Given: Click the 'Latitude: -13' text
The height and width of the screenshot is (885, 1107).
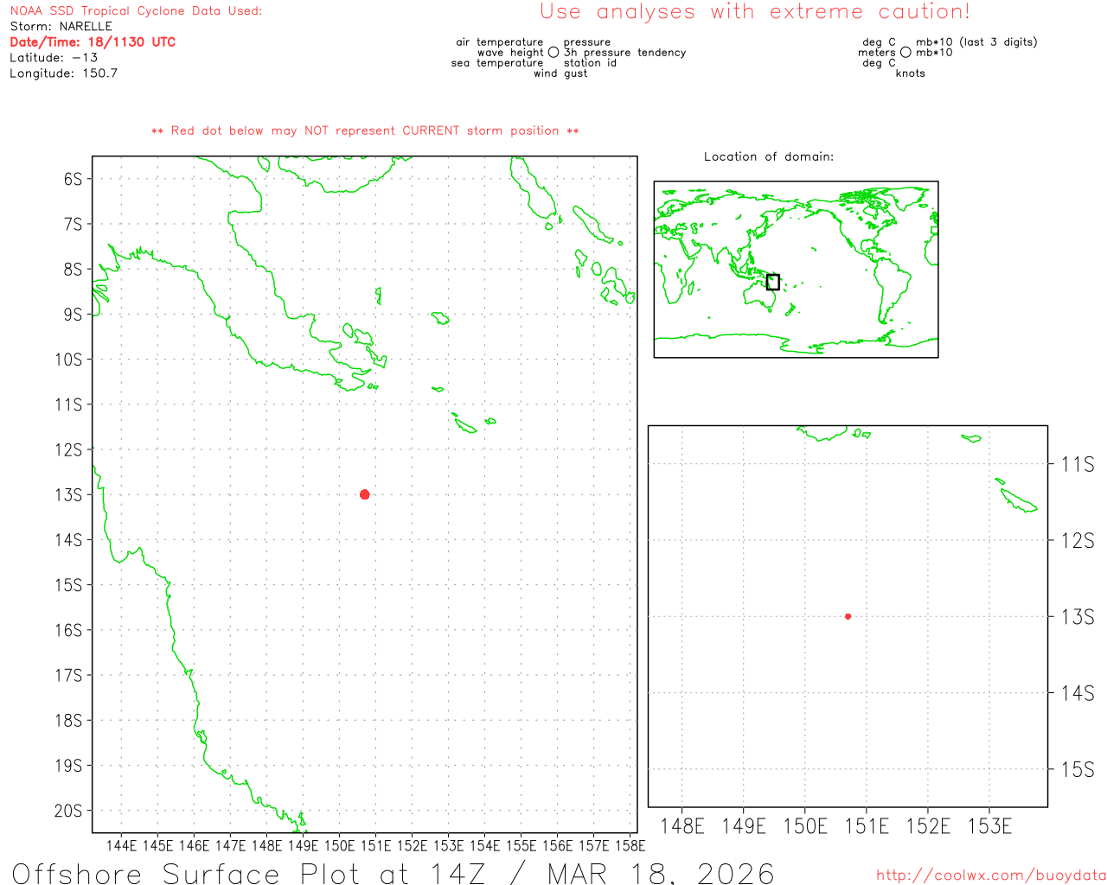Looking at the screenshot, I should (x=53, y=58).
